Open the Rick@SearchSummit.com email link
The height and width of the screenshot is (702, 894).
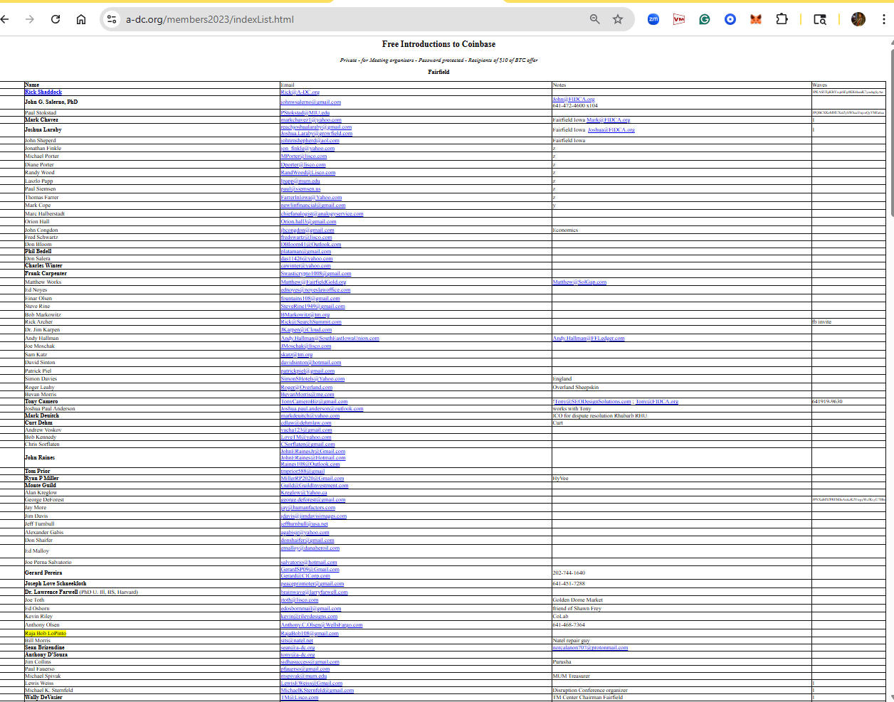click(311, 321)
